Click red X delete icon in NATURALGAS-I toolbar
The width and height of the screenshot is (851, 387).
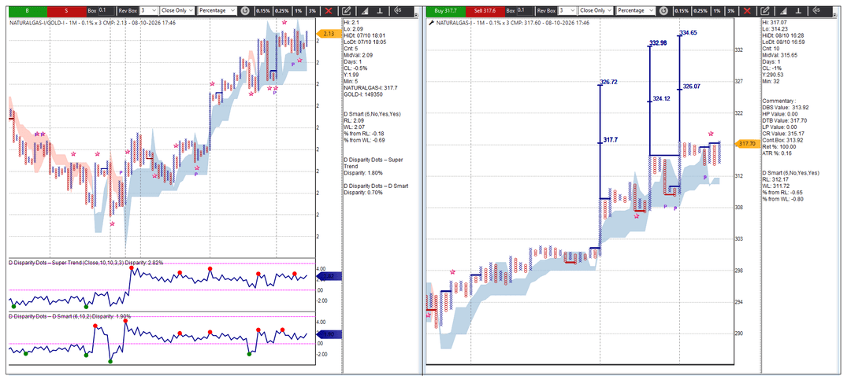(x=747, y=10)
